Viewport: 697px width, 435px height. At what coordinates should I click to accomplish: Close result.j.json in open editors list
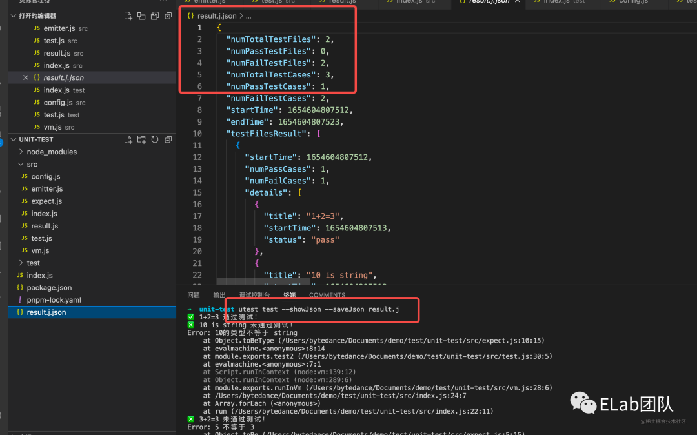(x=26, y=77)
